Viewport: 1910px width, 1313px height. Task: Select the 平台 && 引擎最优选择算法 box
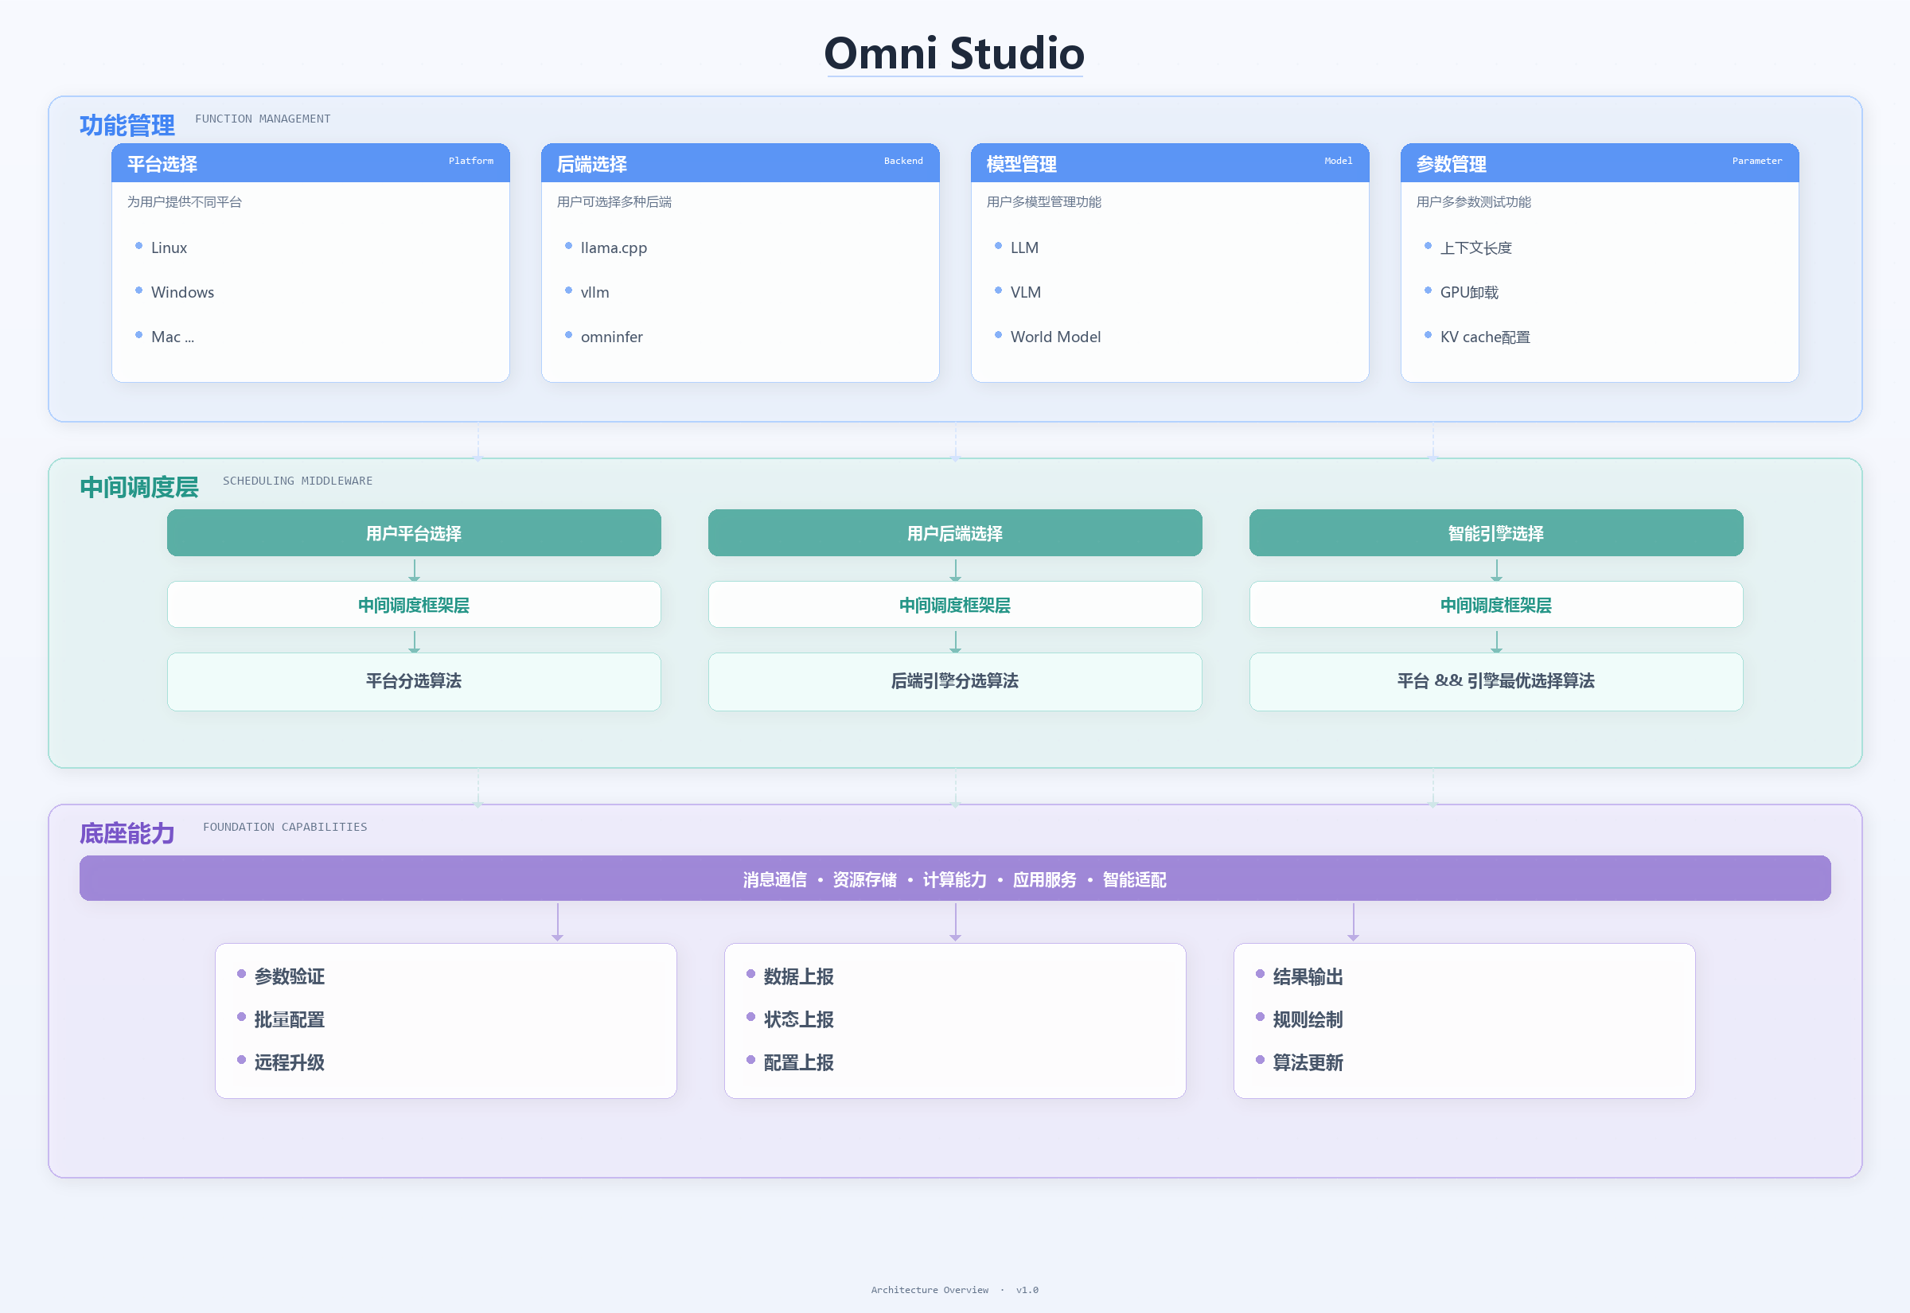[1495, 681]
